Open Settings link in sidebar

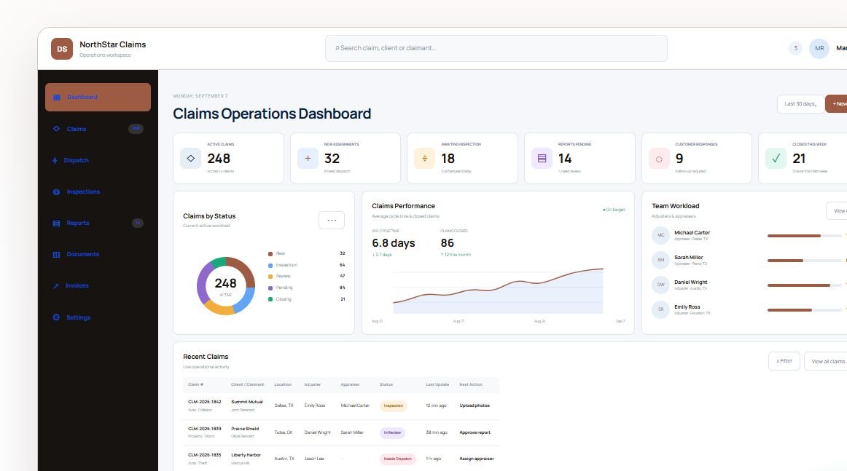click(98, 317)
